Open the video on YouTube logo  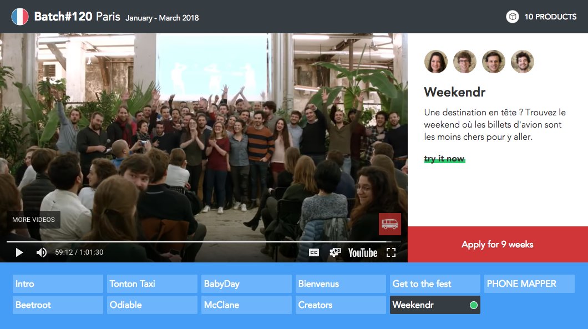coord(363,252)
